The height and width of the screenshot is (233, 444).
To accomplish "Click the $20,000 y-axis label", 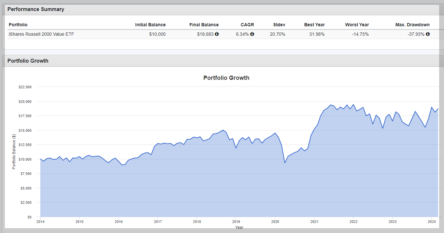I will [x=25, y=102].
